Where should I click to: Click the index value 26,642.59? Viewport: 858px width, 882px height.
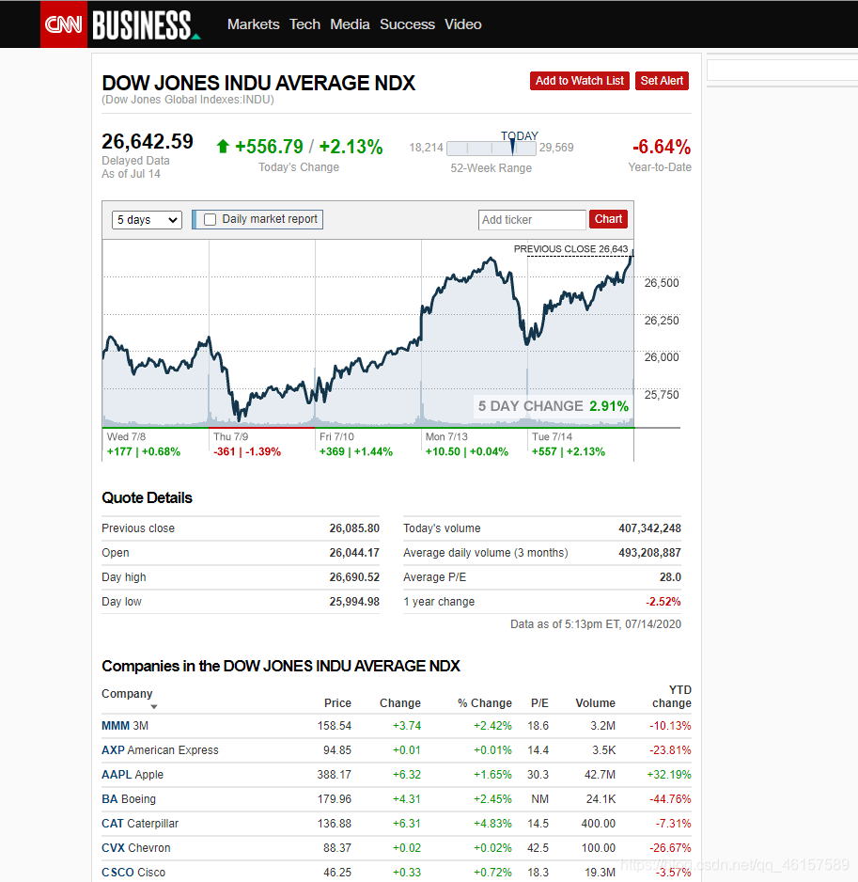click(148, 141)
